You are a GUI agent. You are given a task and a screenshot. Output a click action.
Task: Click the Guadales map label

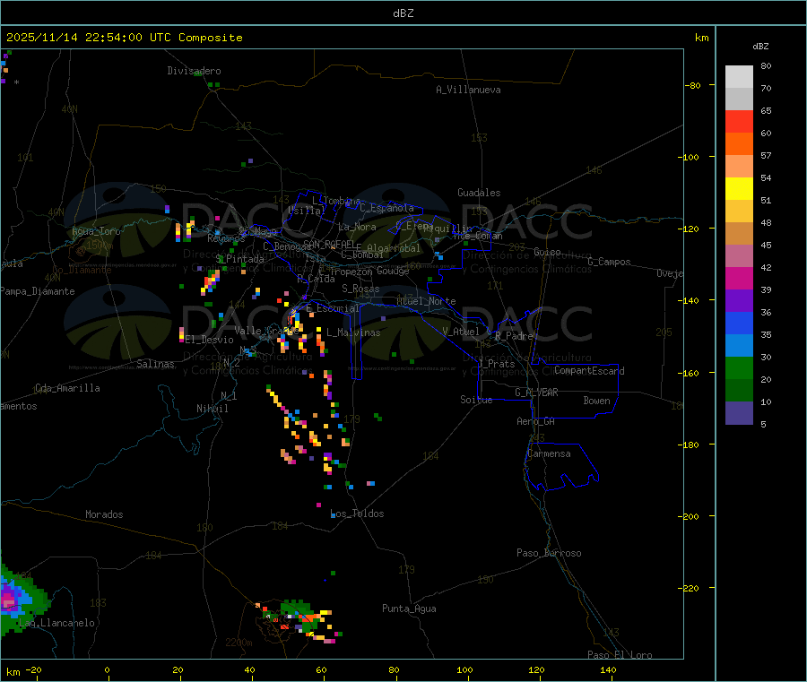479,193
